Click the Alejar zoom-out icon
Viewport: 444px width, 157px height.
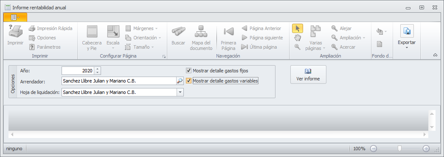334,28
